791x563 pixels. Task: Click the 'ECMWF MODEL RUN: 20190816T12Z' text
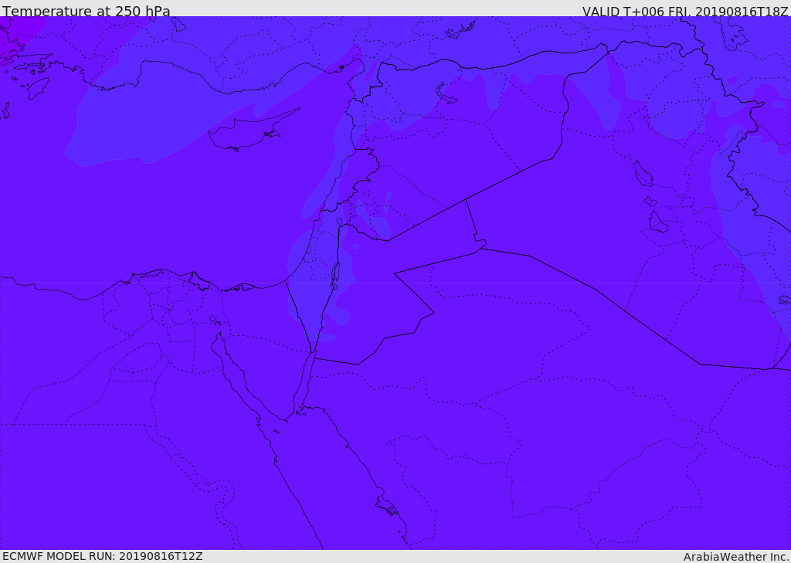103,556
